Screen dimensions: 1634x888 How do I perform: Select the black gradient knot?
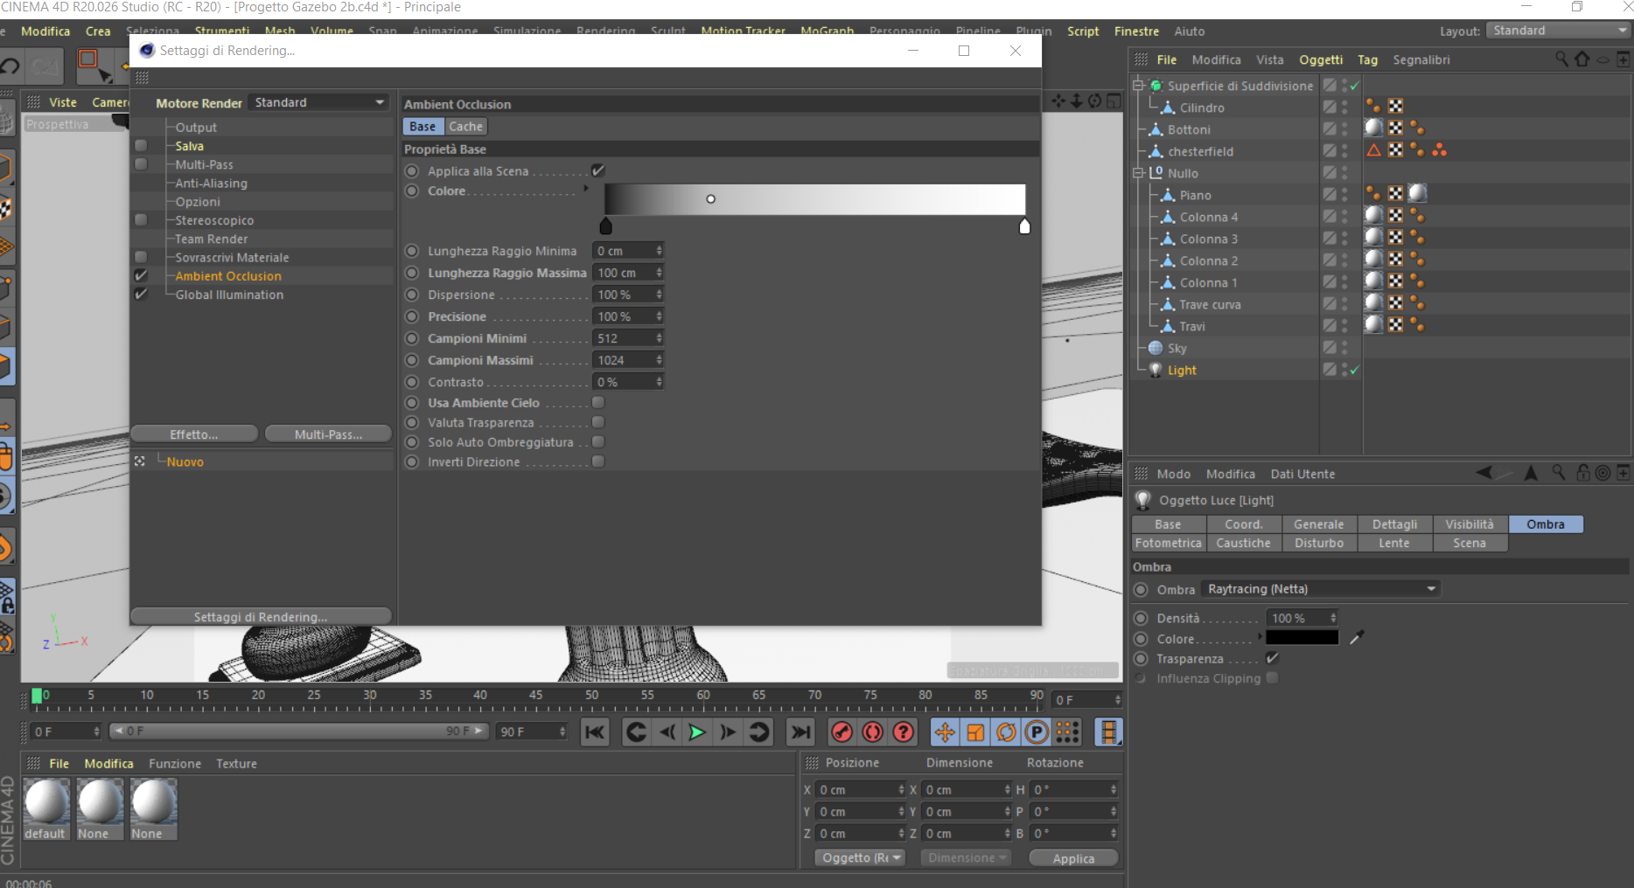[x=605, y=226]
